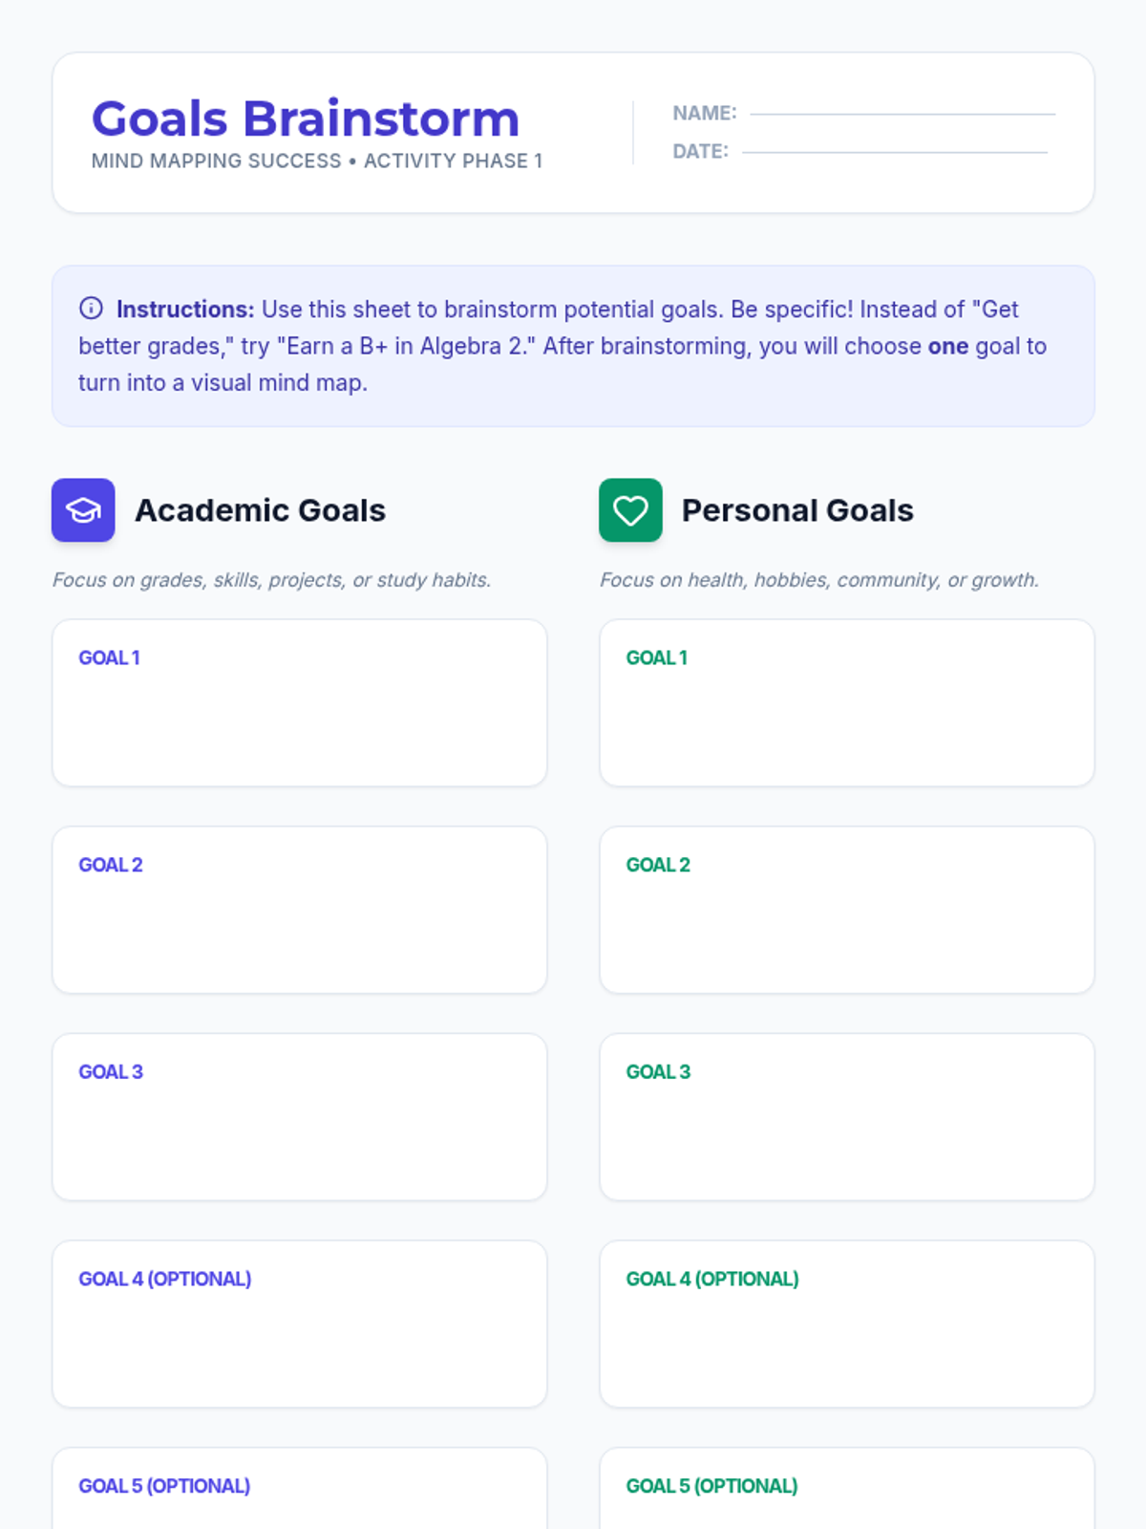Select the Personal Goal 2 box
Image resolution: width=1146 pixels, height=1529 pixels.
pyautogui.click(x=846, y=910)
